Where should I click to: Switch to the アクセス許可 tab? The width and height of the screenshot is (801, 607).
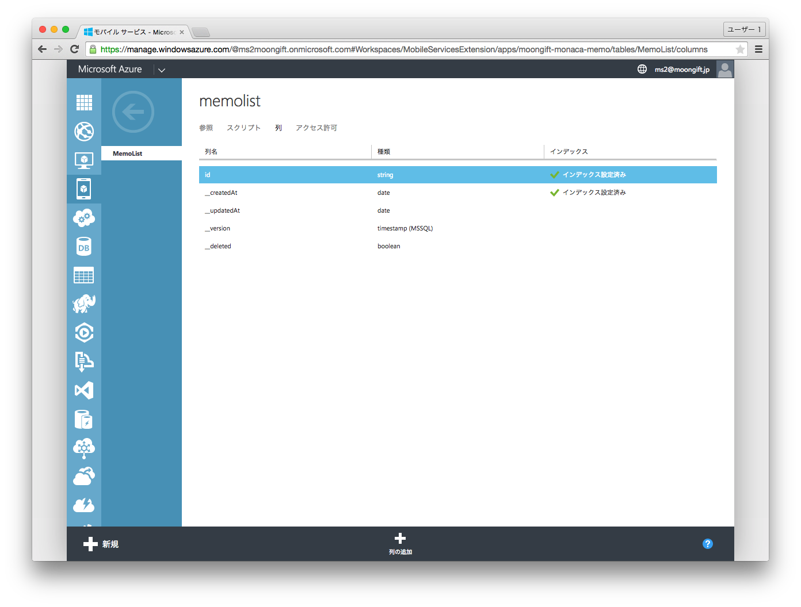(x=316, y=128)
